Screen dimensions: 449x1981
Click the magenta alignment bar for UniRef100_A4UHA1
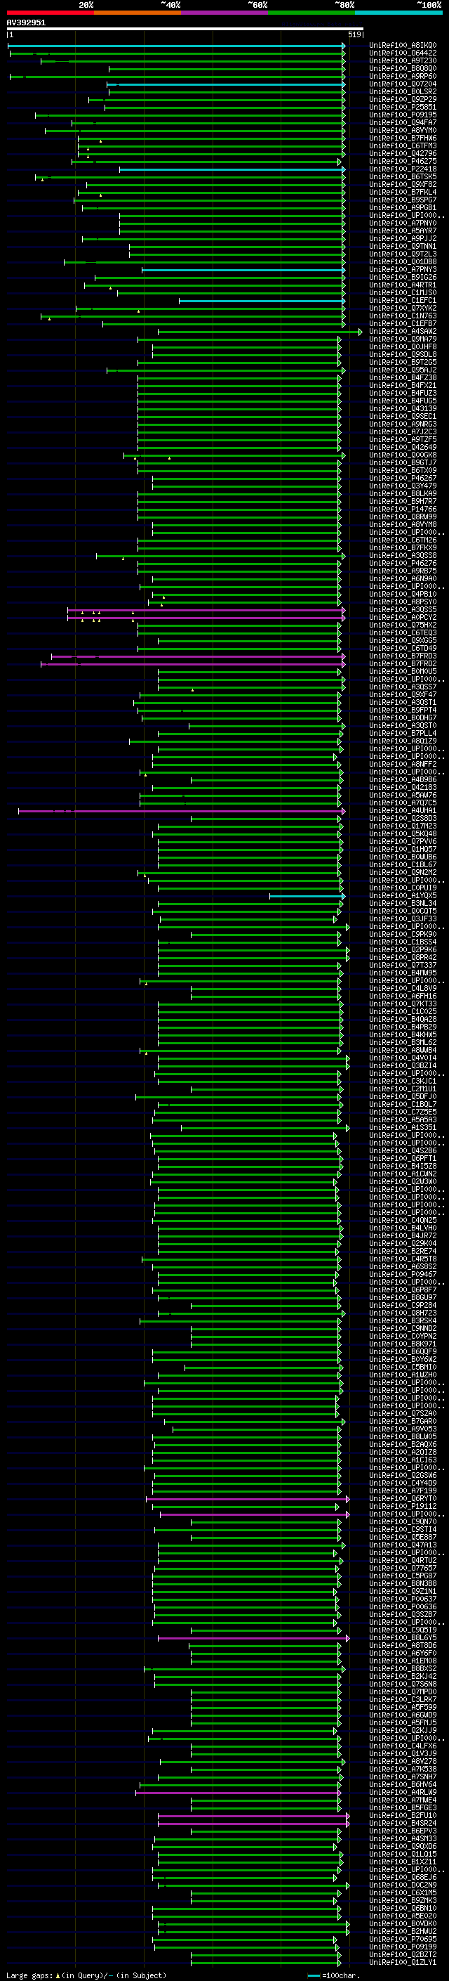[182, 812]
